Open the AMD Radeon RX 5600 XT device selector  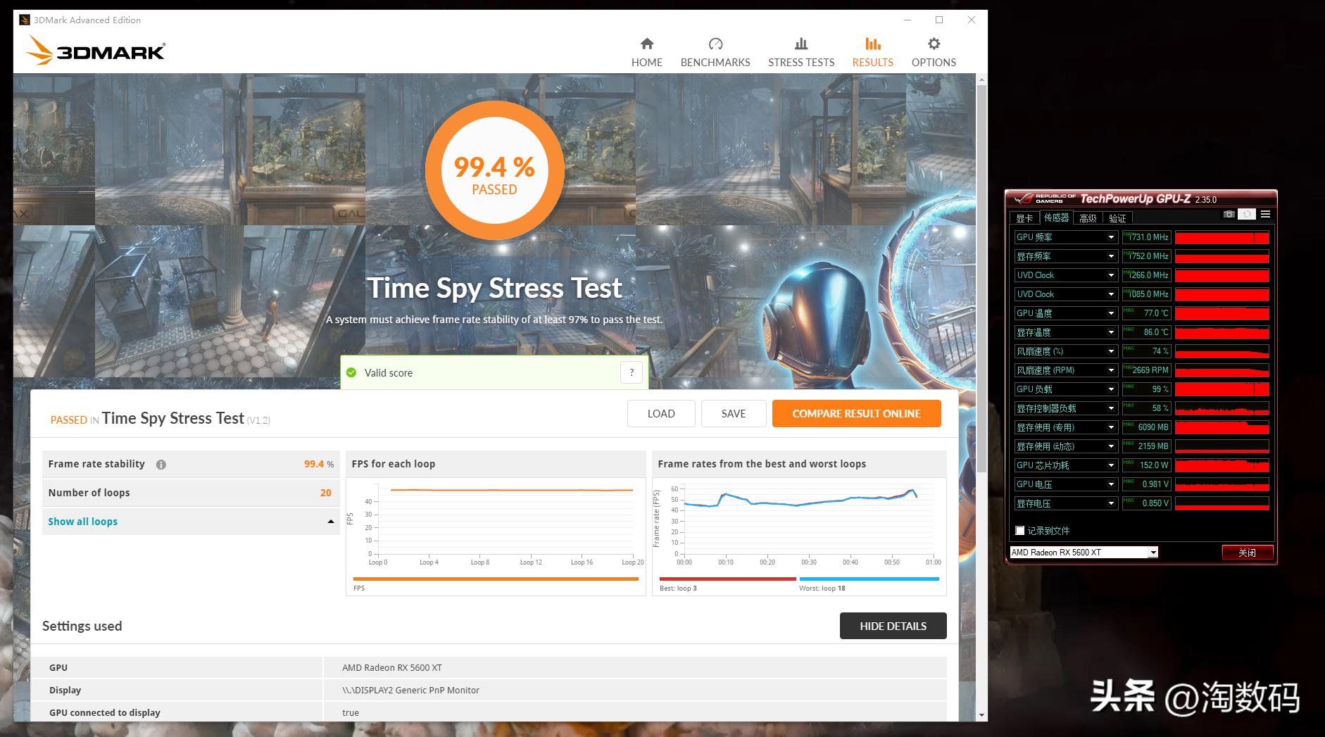tap(1084, 553)
